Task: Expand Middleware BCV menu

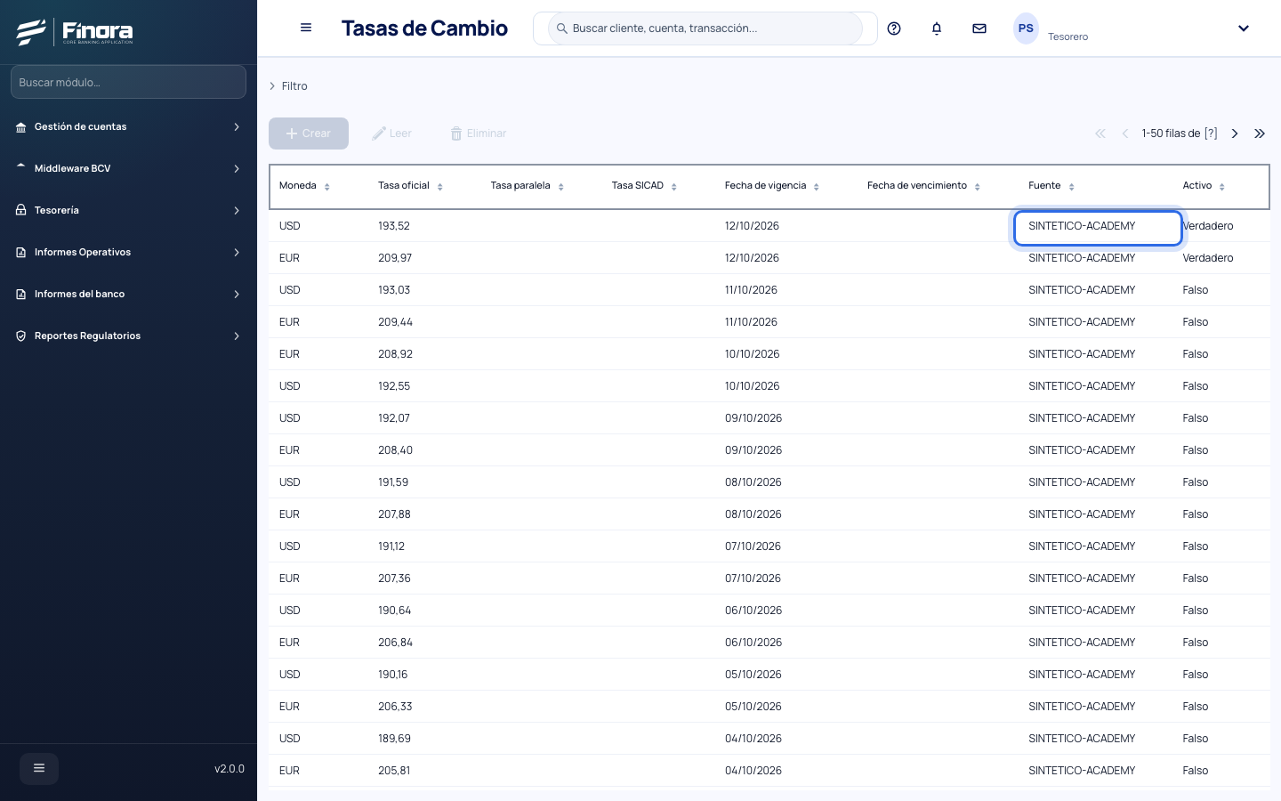Action: (128, 169)
